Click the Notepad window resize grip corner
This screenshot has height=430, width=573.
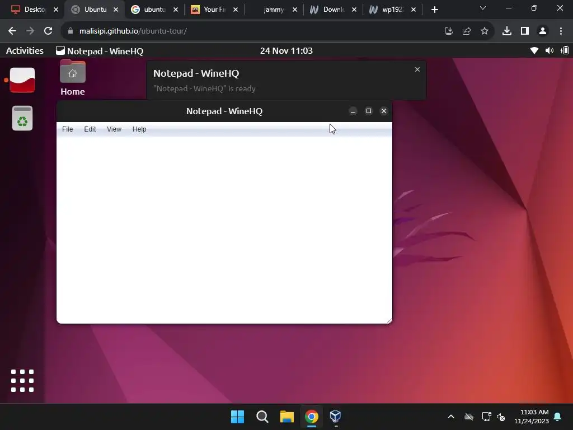[x=389, y=321]
